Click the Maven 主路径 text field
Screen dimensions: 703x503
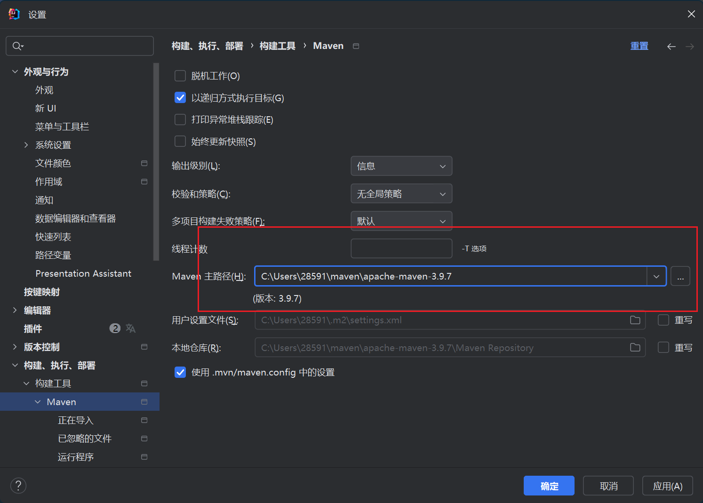coord(451,276)
